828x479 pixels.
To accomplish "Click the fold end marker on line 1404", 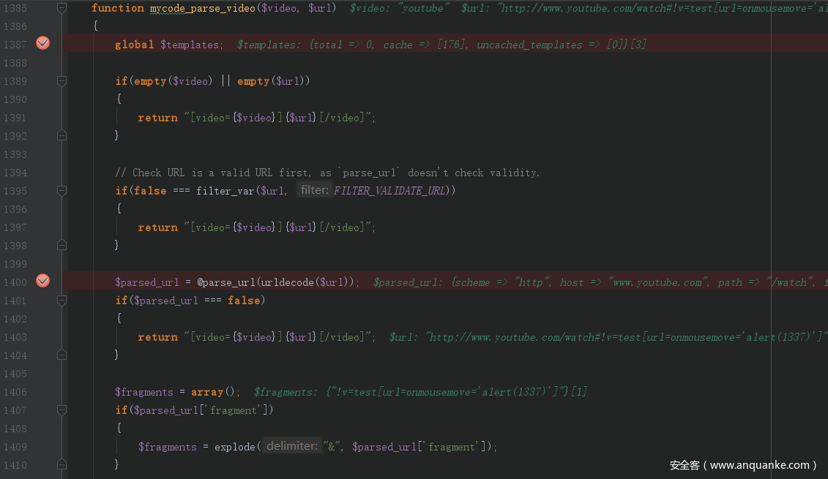I will [61, 355].
